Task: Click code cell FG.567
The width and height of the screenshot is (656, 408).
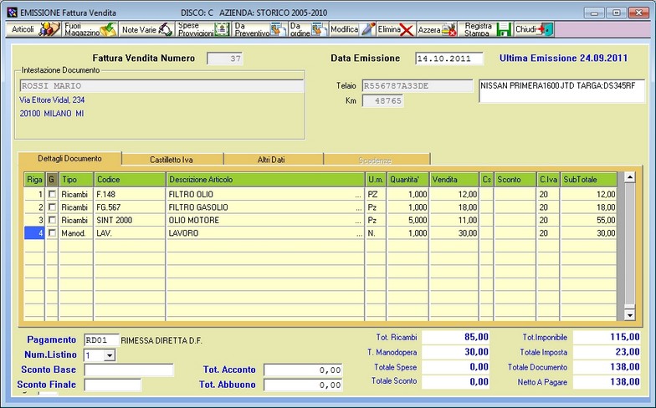Action: tap(130, 207)
